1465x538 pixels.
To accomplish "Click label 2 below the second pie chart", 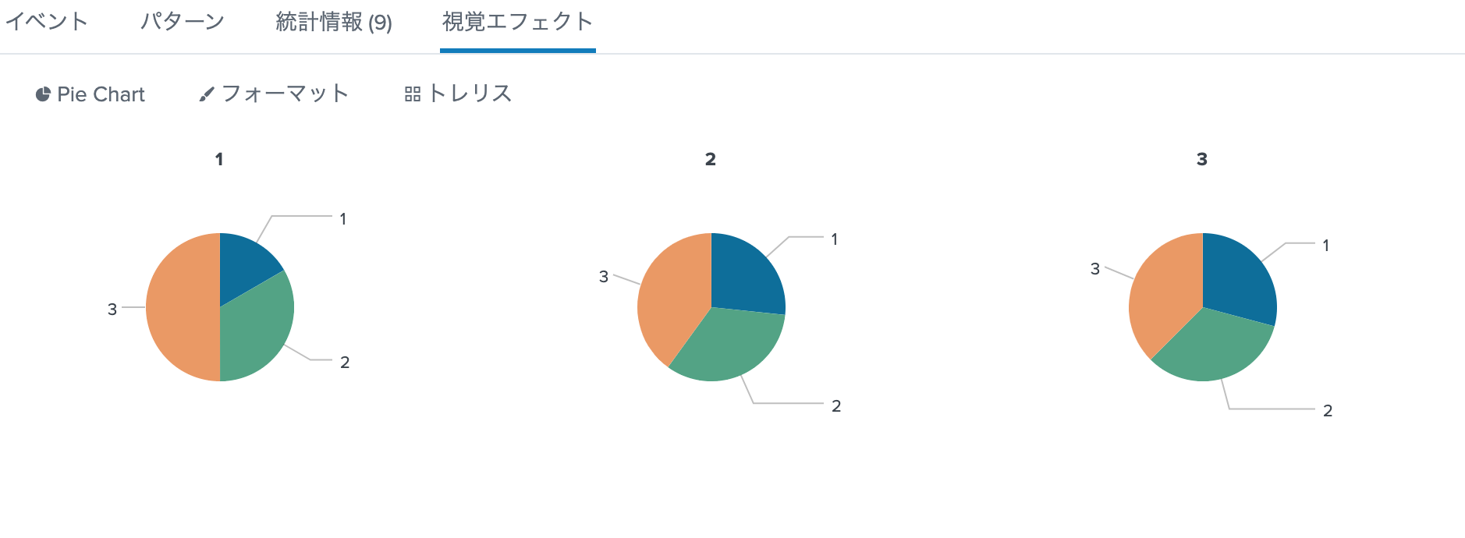I will click(835, 405).
